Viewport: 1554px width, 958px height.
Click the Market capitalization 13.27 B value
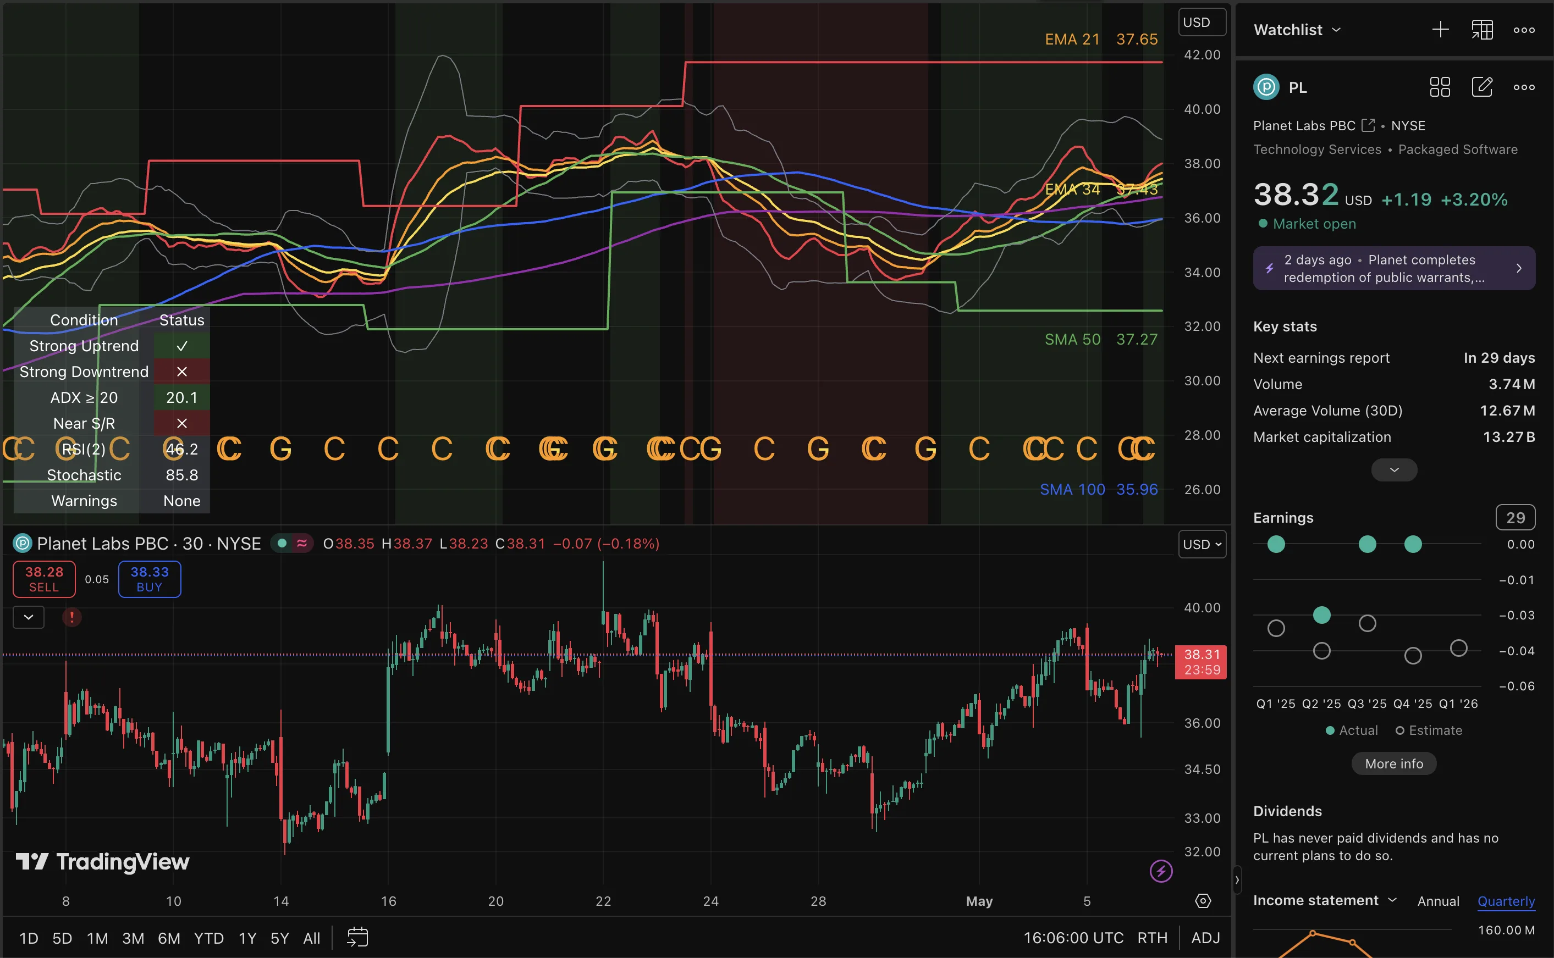pyautogui.click(x=1508, y=436)
